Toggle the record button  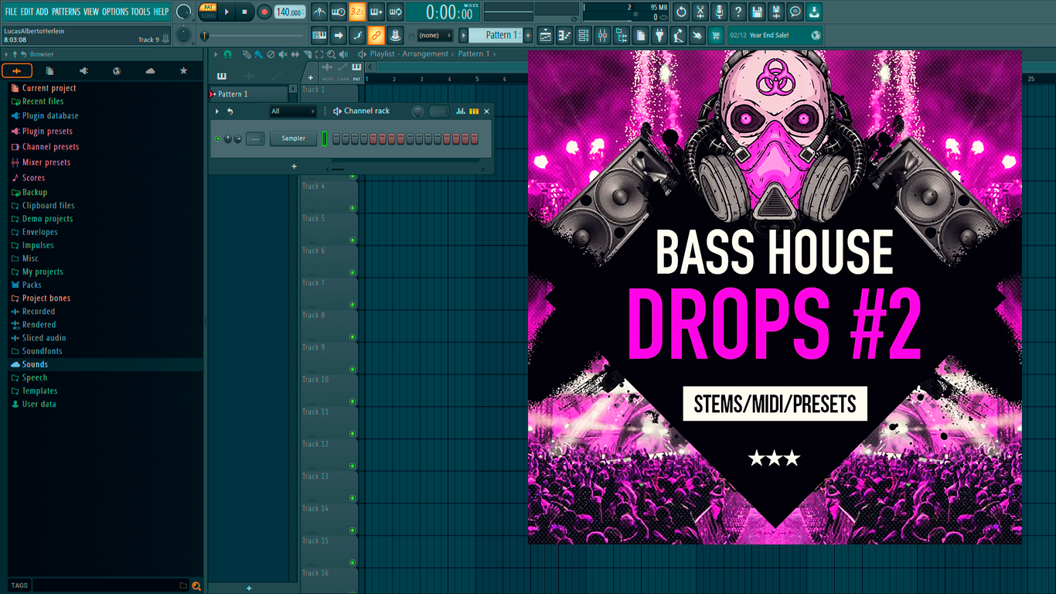264,12
